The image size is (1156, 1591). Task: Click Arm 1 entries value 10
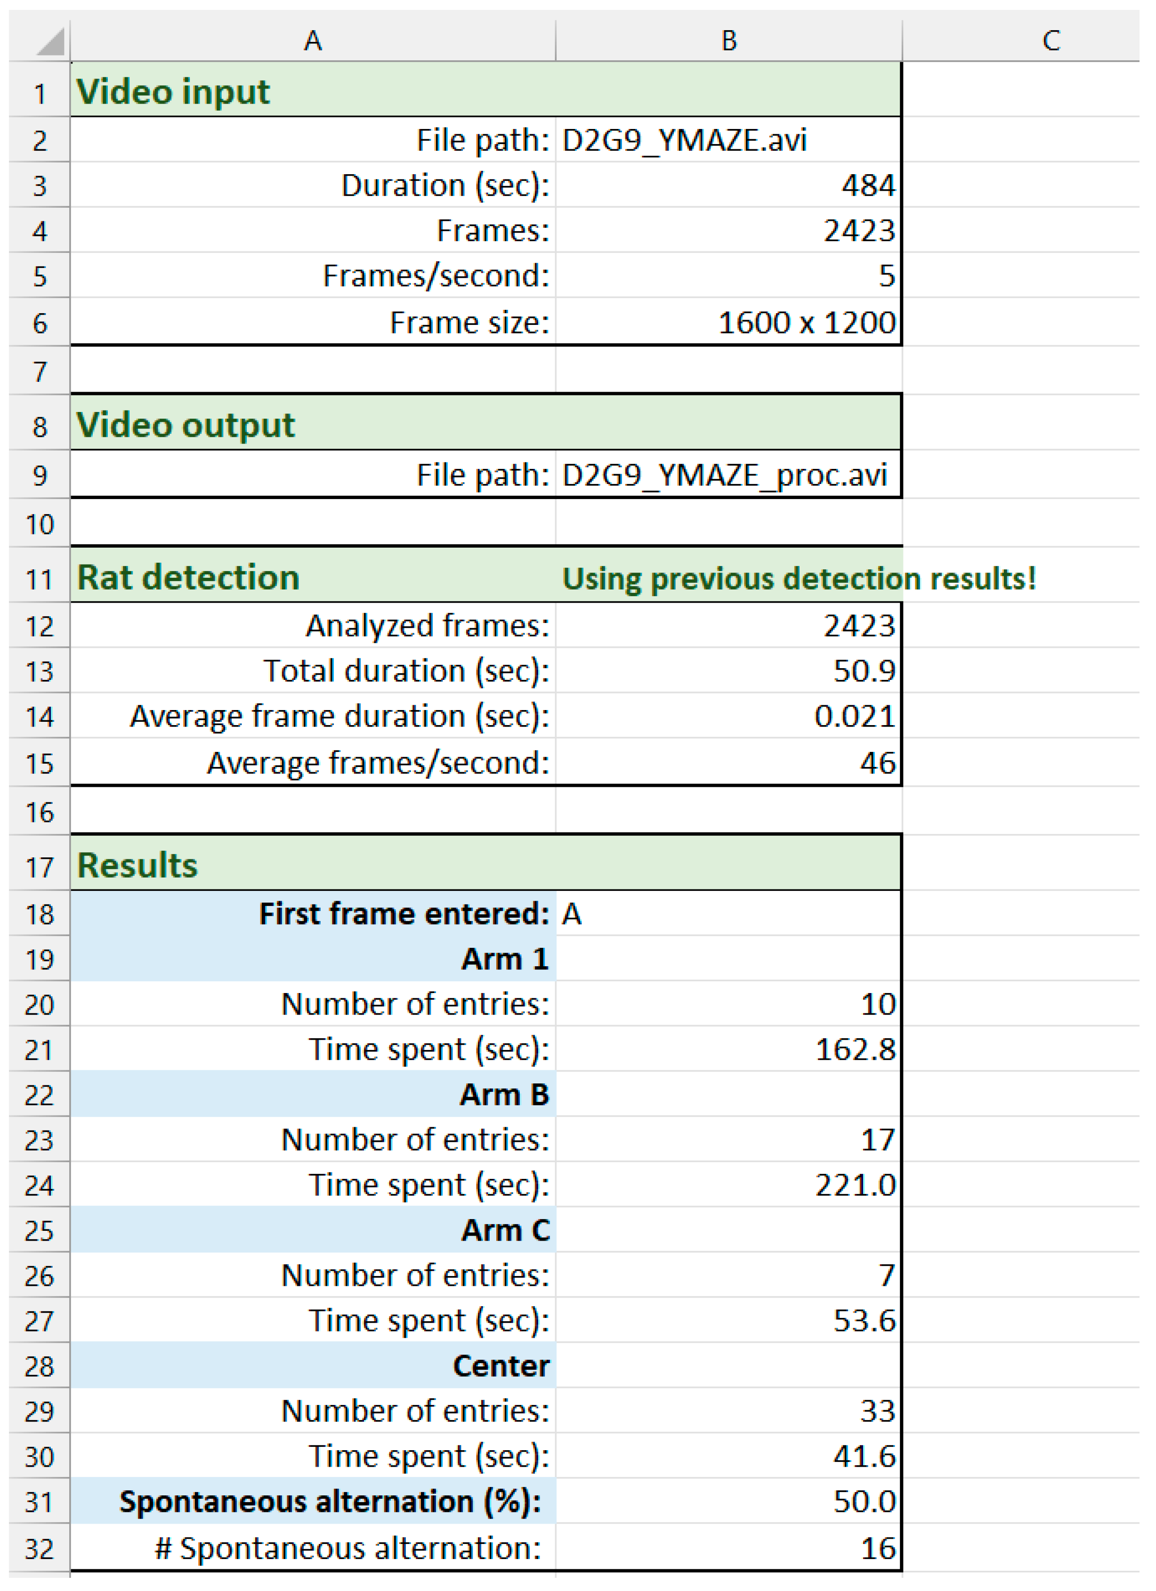pos(728,1004)
